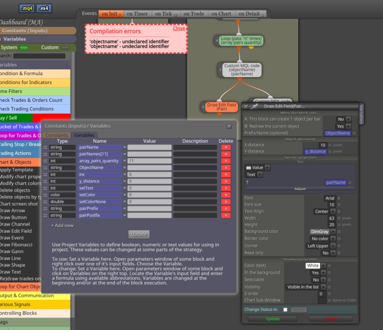This screenshot has height=330, width=383.
Task: Delete the y_distance variable row
Action: (x=226, y=181)
